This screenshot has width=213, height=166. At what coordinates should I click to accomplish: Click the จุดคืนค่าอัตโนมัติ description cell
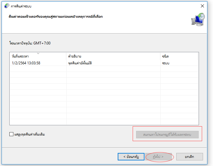(80, 63)
